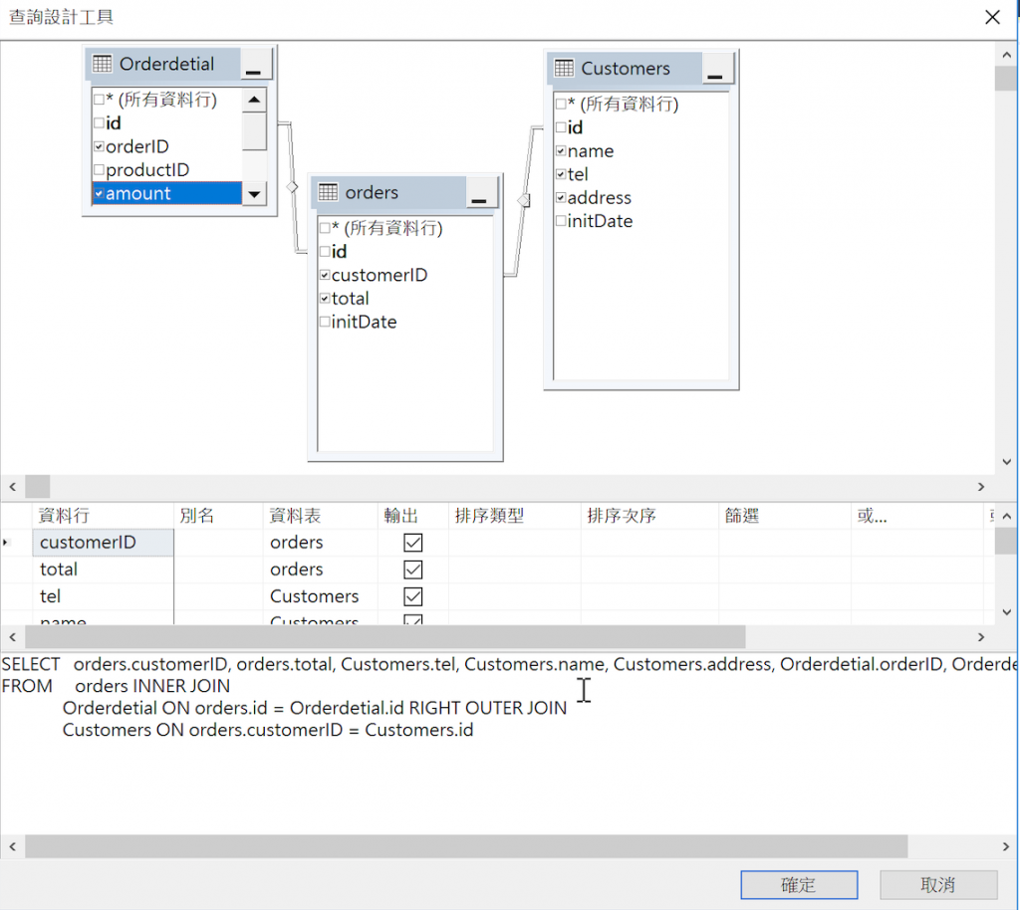Select the tel cell in grid
This screenshot has height=910, width=1020.
(x=103, y=596)
